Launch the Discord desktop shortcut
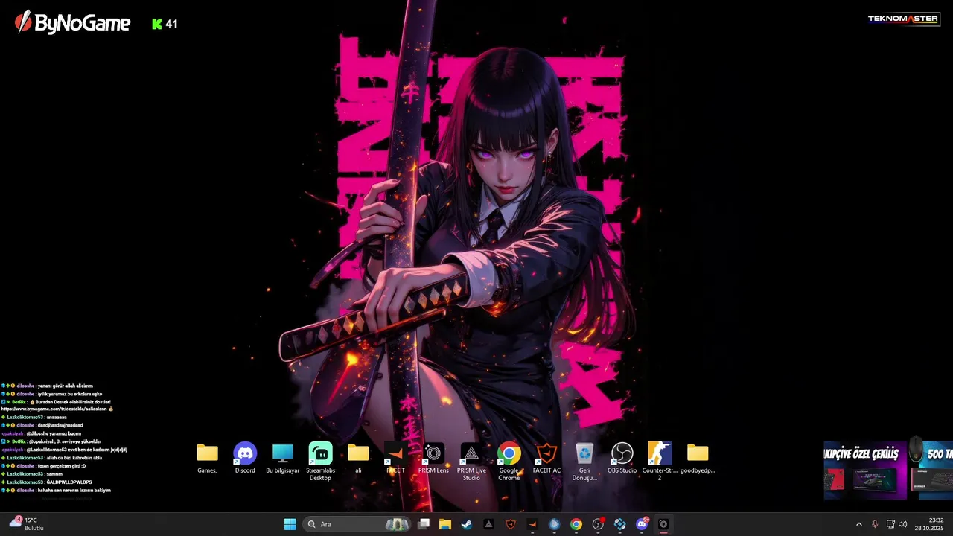This screenshot has width=953, height=536. click(245, 458)
